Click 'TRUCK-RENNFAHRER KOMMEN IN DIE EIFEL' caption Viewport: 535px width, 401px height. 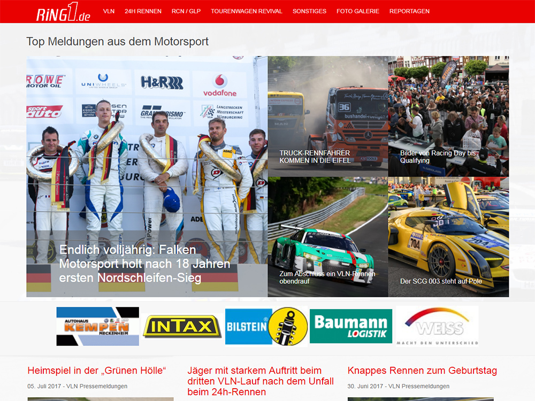(x=315, y=157)
